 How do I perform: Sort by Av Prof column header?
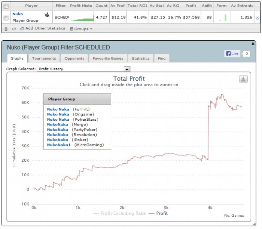point(118,6)
